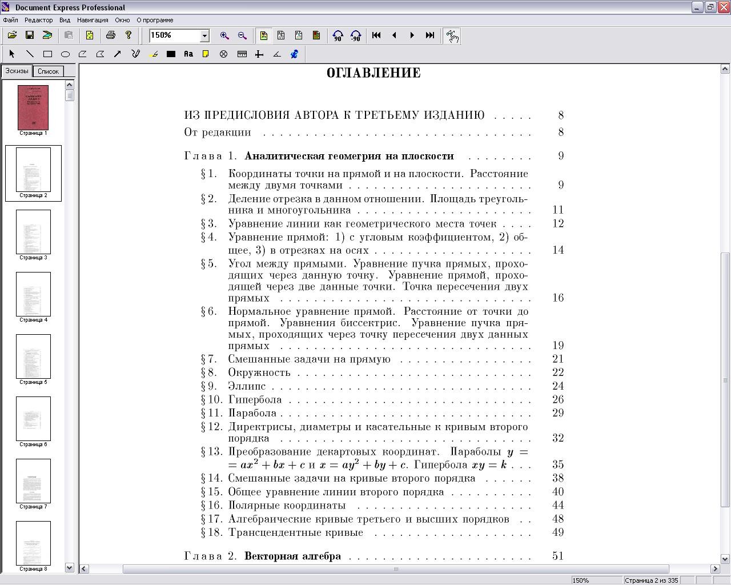Toggle the second page display mode button
The image size is (731, 585).
pyautogui.click(x=281, y=35)
